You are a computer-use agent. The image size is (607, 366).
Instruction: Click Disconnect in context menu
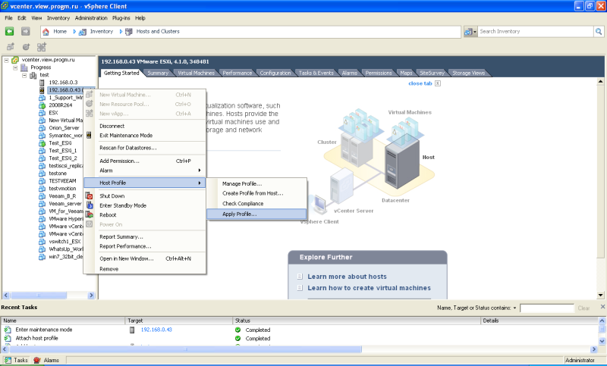tap(112, 126)
